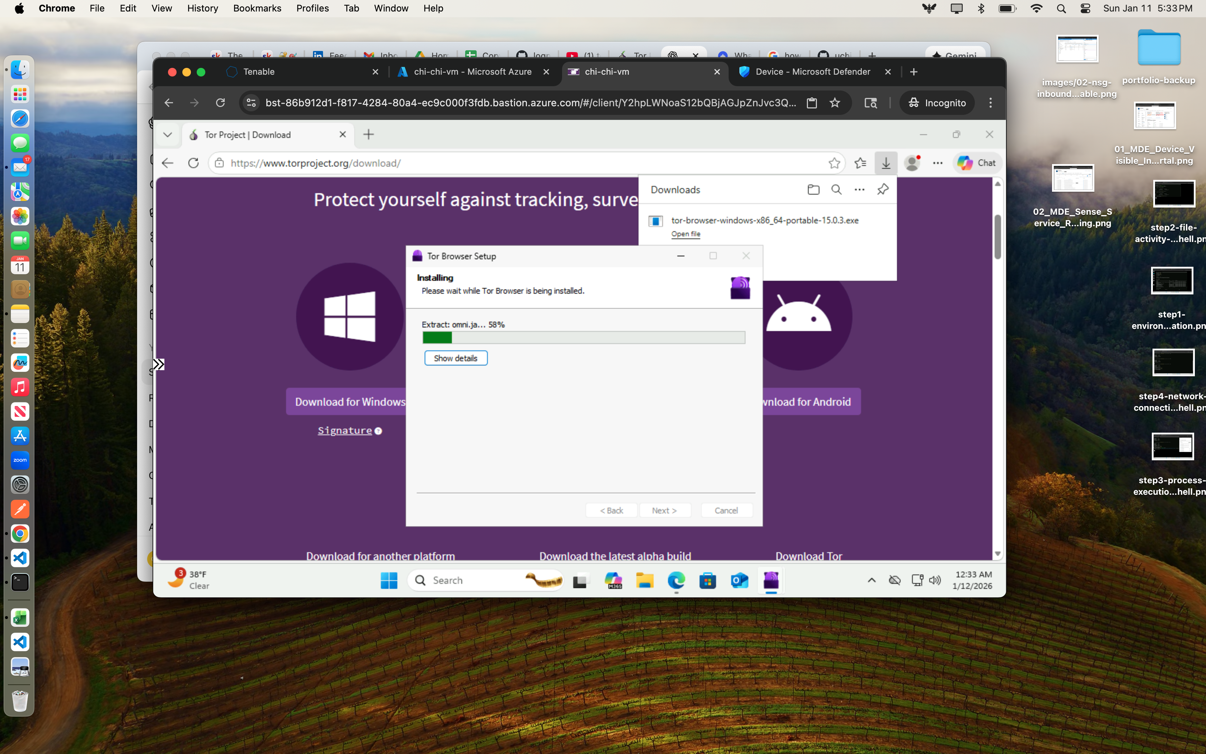Open Microsoft Store on the taskbar

point(708,581)
